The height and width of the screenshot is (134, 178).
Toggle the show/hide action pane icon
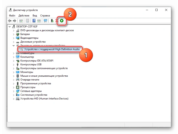(x=39, y=21)
